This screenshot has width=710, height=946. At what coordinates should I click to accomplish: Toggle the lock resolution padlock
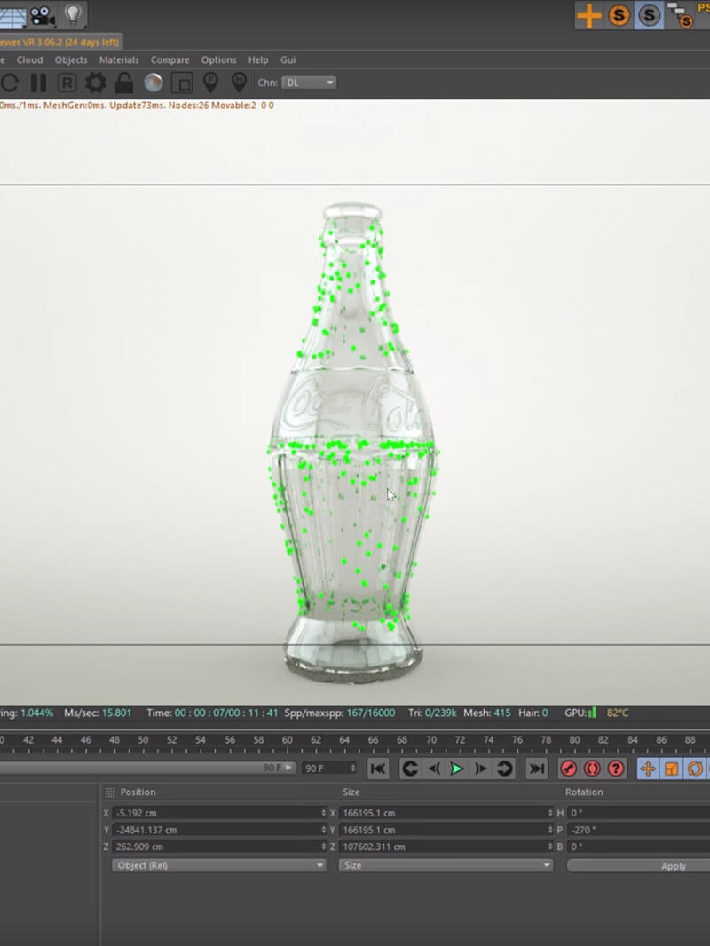[x=124, y=83]
